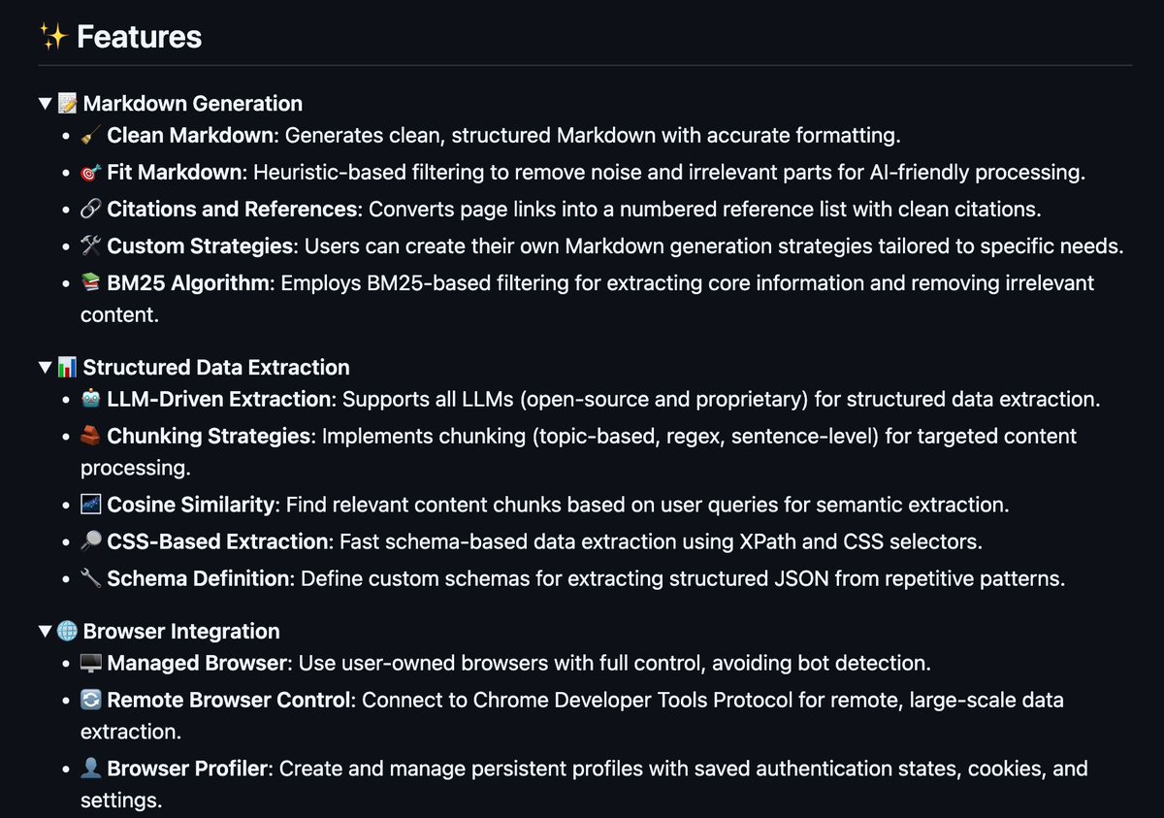Click the magnifier icon beside CSS-Based Extraction

[91, 541]
